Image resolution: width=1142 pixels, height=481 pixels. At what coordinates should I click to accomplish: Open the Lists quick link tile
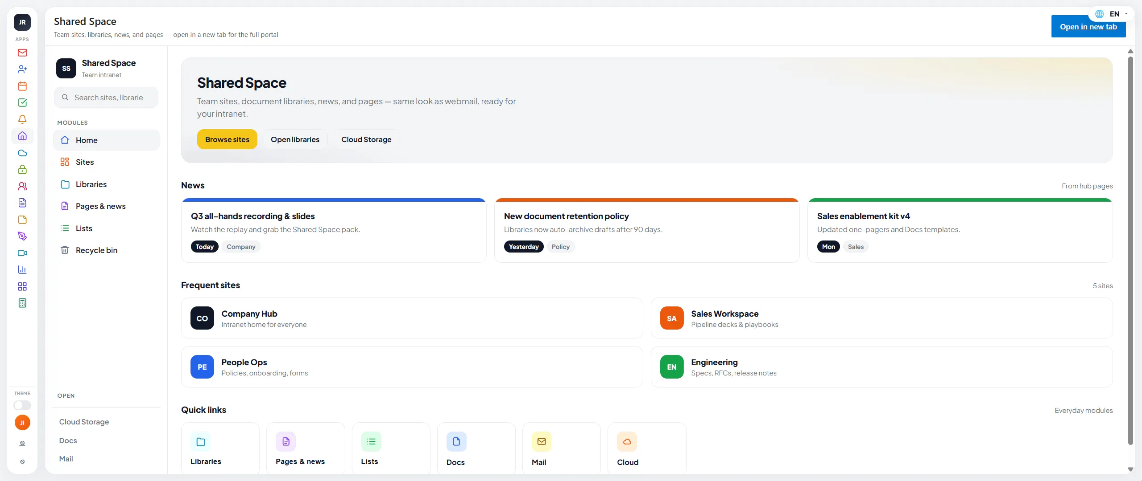click(391, 448)
